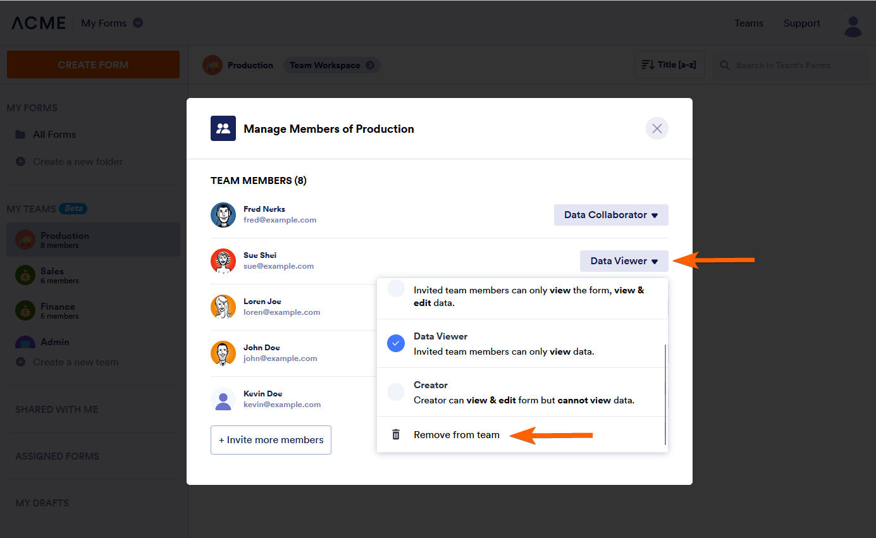Viewport: 876px width, 538px height.
Task: Click the All Forms folder icon
Action: [x=21, y=135]
